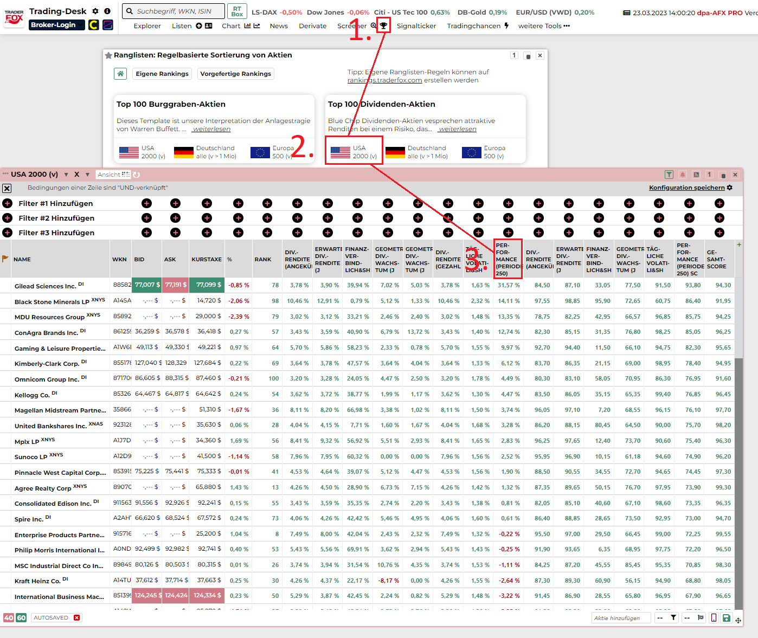The image size is (758, 638).
Task: Click the mobile phone icon in the bottom bar
Action: coord(714,618)
